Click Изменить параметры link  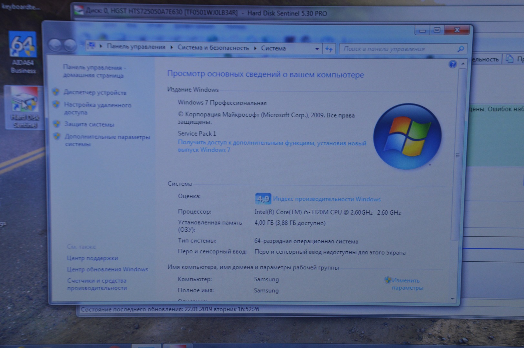[x=407, y=284]
